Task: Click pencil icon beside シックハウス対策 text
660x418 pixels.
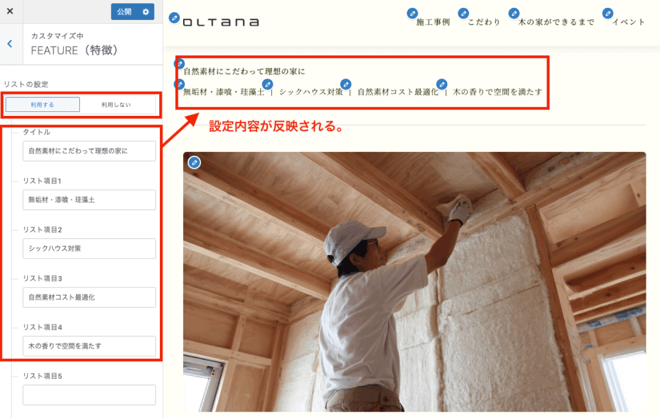Action: [267, 84]
